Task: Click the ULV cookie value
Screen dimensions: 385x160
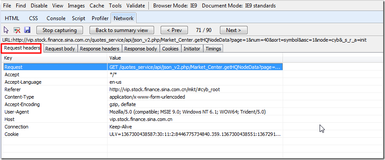Action: pyautogui.click(x=195, y=134)
